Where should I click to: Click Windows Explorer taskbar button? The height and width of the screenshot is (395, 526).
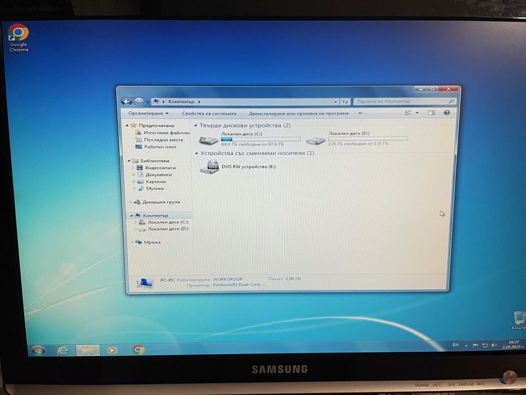88,350
